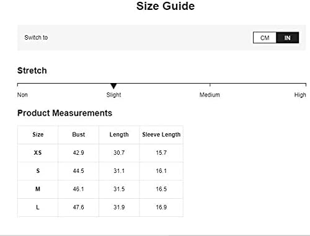Click the XS bust value 42.9
The height and width of the screenshot is (236, 310).
pos(79,152)
